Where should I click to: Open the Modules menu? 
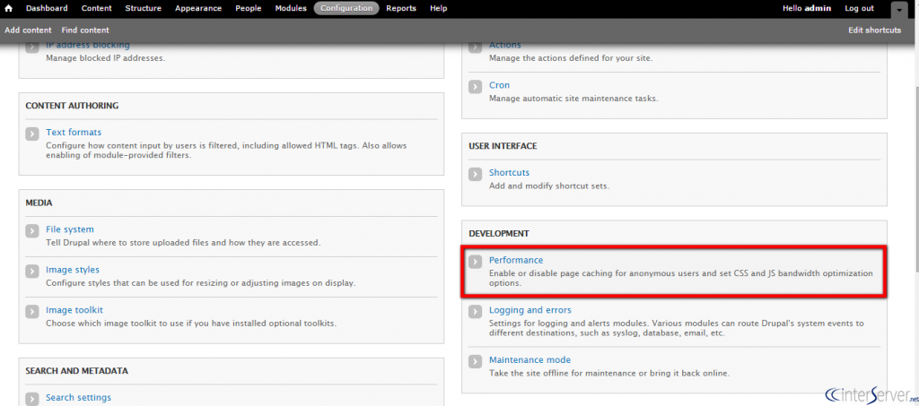(x=291, y=8)
